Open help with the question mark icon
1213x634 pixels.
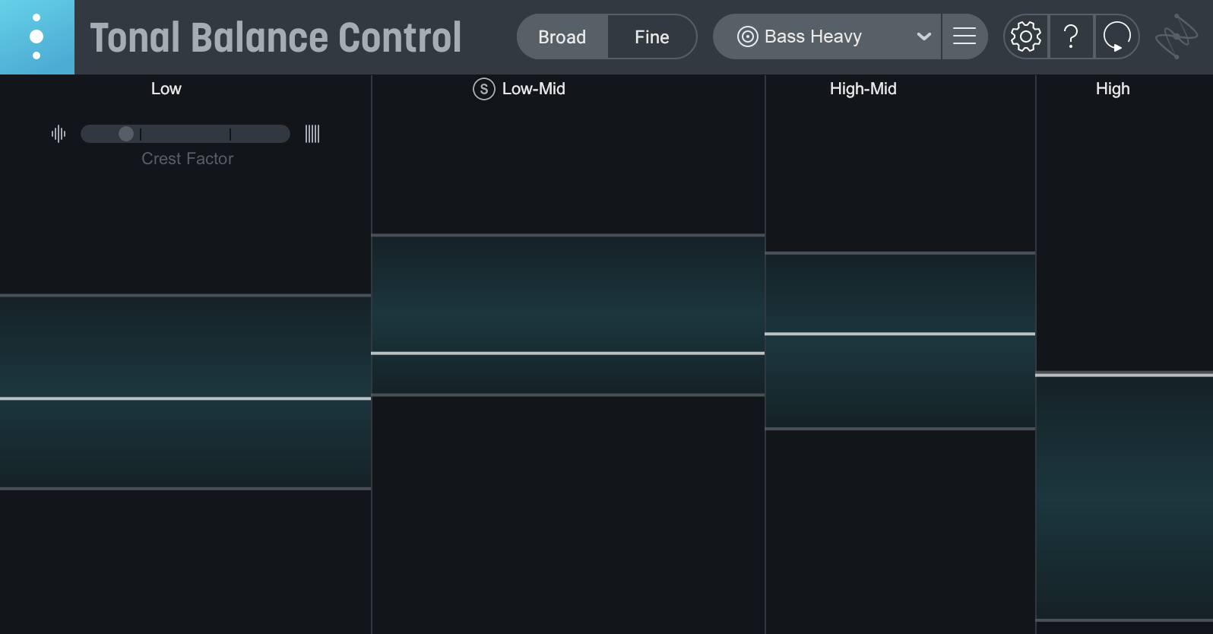coord(1071,36)
